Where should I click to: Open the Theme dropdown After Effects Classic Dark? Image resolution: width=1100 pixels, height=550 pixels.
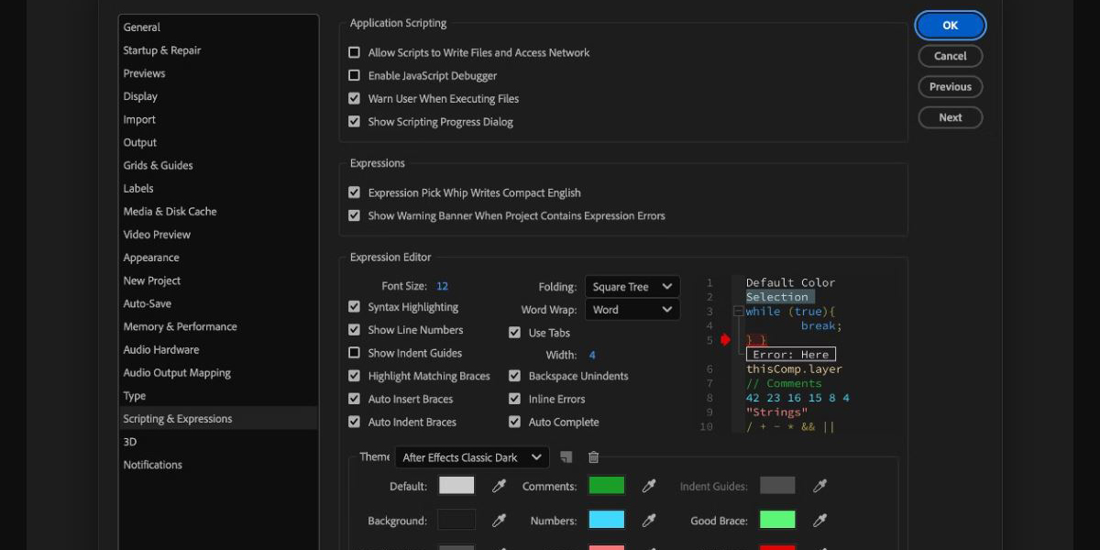point(472,457)
